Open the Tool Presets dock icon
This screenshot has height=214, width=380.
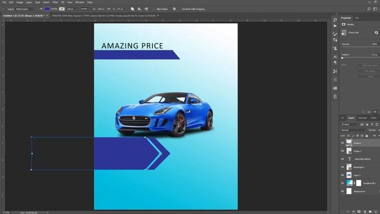pyautogui.click(x=335, y=71)
